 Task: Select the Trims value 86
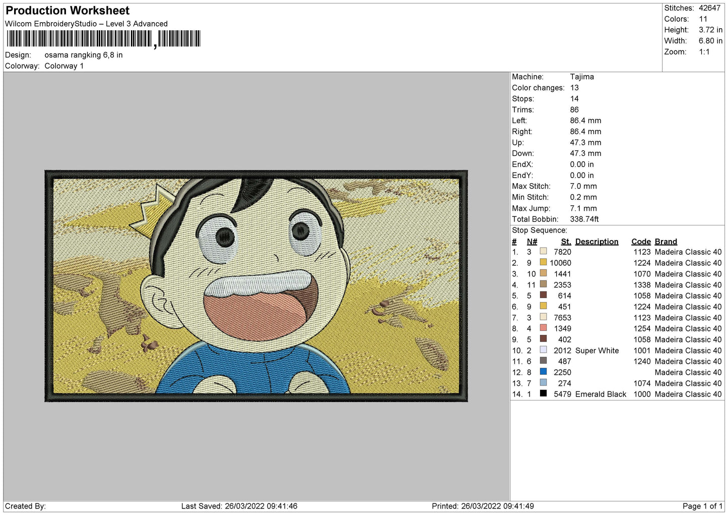(574, 110)
